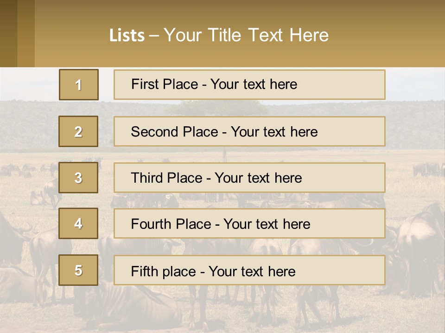Screen dimensions: 445x333
Task: Select the number 1 box
Action: [79, 85]
